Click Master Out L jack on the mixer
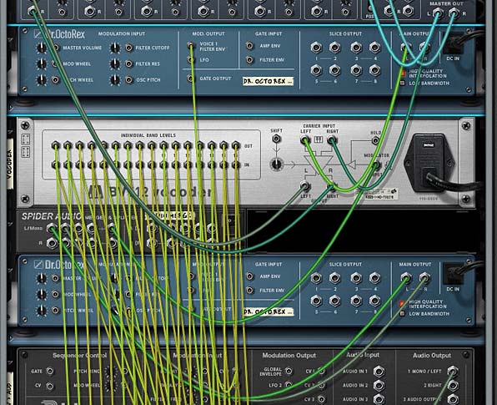The image size is (497, 405). [438, 13]
